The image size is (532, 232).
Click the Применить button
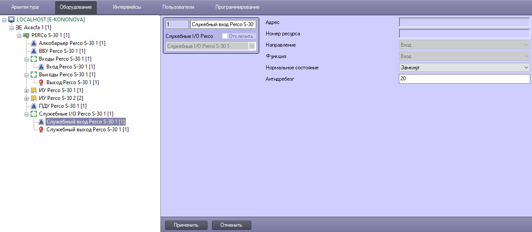186,225
